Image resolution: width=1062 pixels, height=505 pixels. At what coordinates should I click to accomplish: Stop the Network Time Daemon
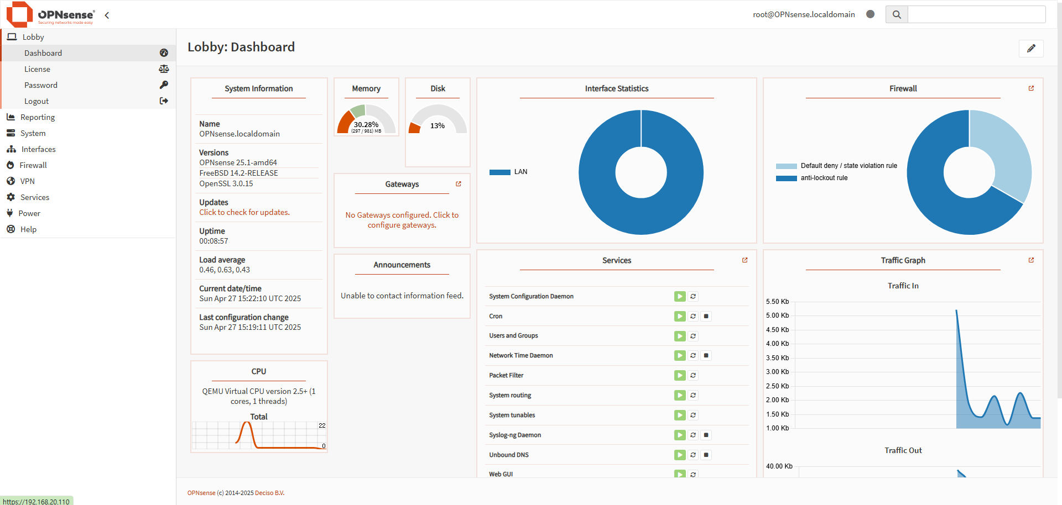(x=706, y=356)
